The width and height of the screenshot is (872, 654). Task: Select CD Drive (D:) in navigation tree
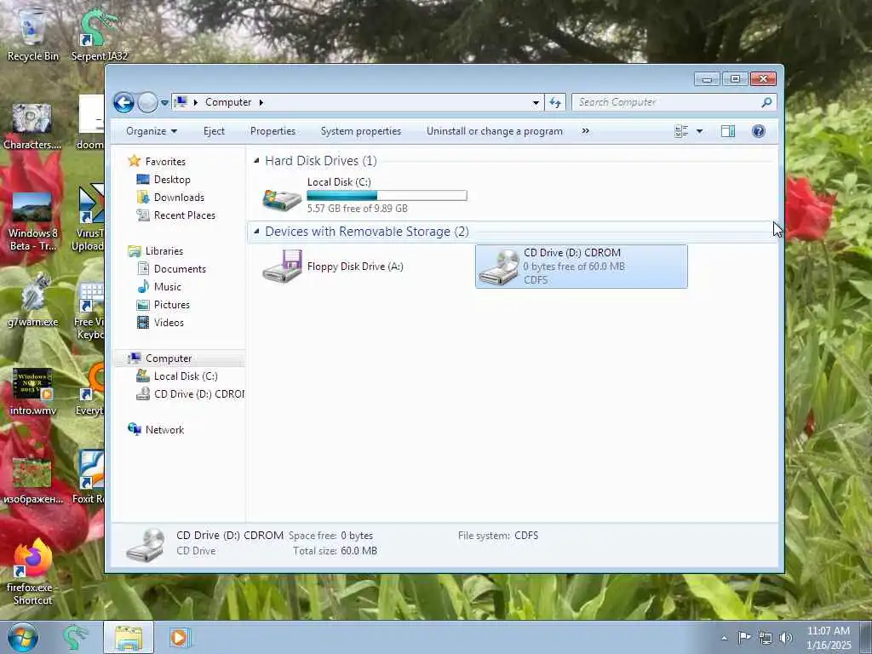coord(190,394)
